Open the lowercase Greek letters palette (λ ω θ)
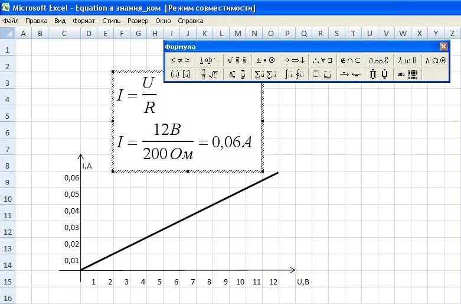The width and height of the screenshot is (461, 304). pos(407,60)
